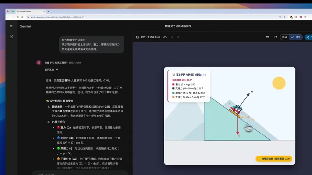Click the yellow sun in the animation
Viewport: 312px width, 175px height.
279,83
